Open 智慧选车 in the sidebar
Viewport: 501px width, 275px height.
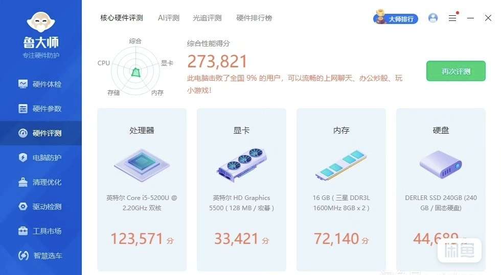(x=41, y=256)
